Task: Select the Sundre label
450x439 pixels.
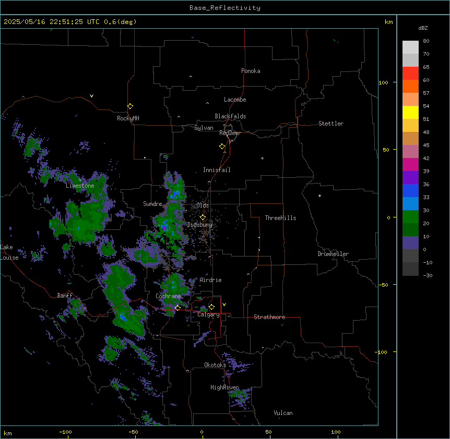Action: click(x=152, y=204)
